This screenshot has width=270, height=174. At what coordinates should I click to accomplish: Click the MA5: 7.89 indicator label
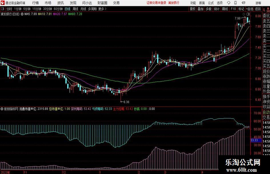31,14
